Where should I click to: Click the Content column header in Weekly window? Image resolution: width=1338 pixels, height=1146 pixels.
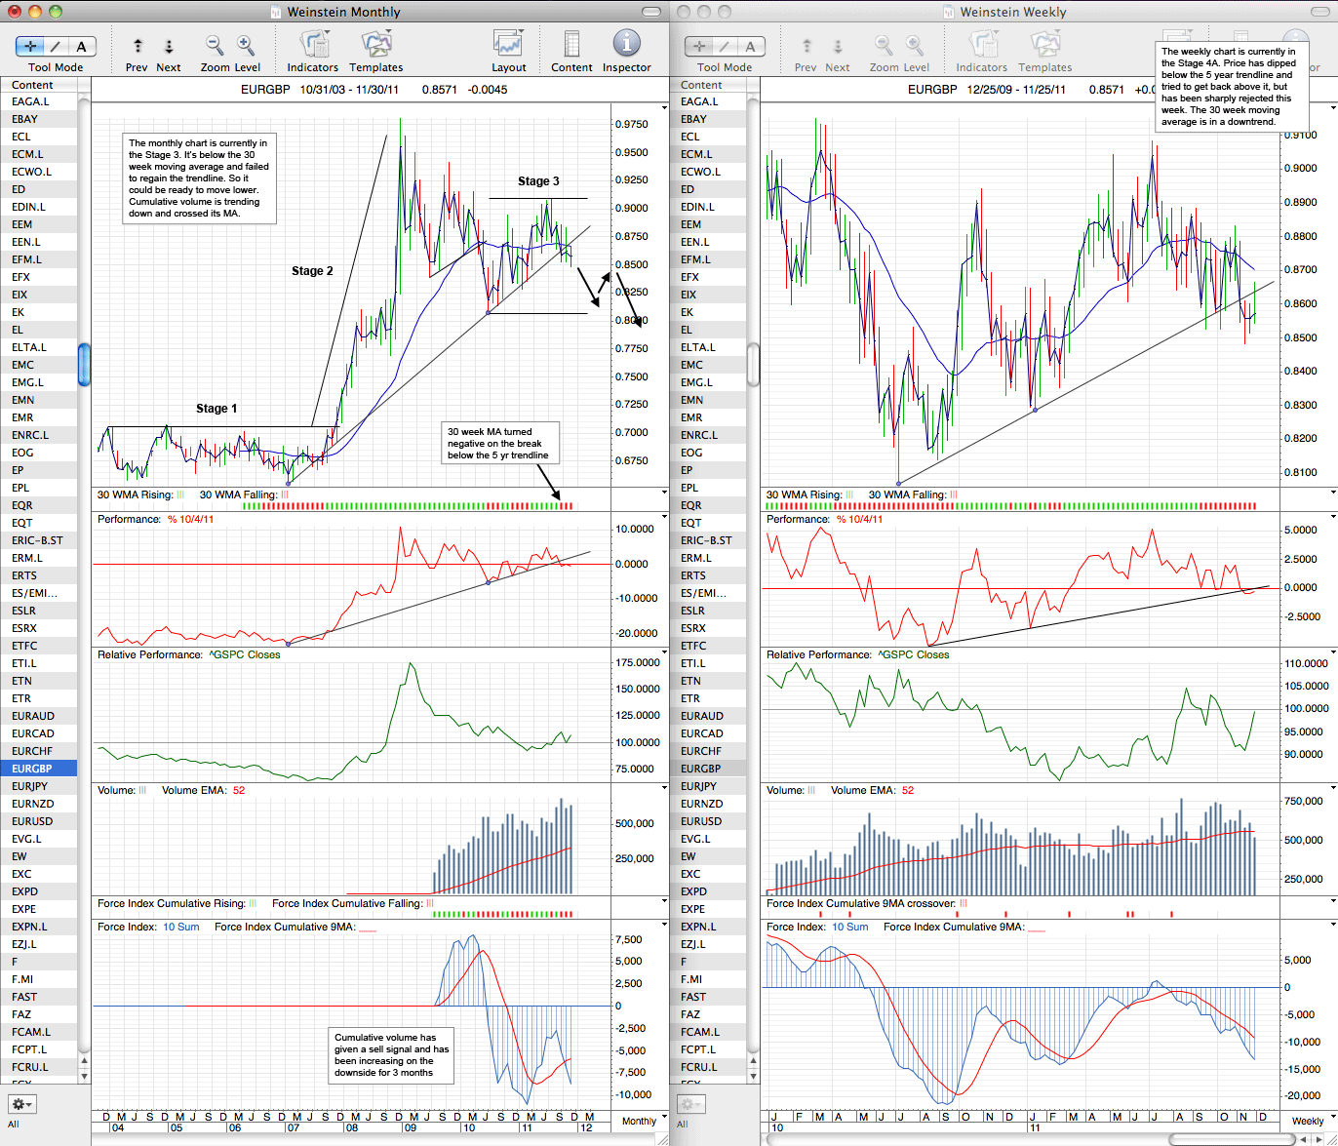click(708, 85)
